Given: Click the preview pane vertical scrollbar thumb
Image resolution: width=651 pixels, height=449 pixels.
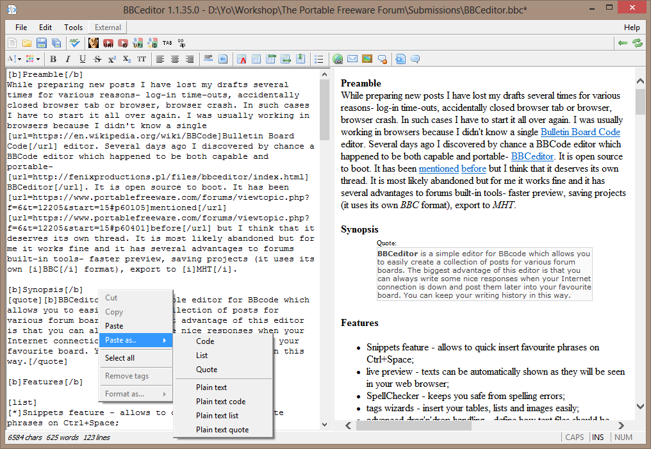Looking at the screenshot, I should pyautogui.click(x=640, y=102).
